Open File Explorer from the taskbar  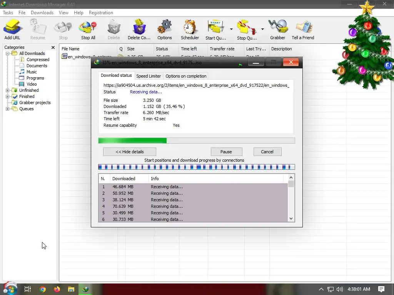tap(71, 289)
